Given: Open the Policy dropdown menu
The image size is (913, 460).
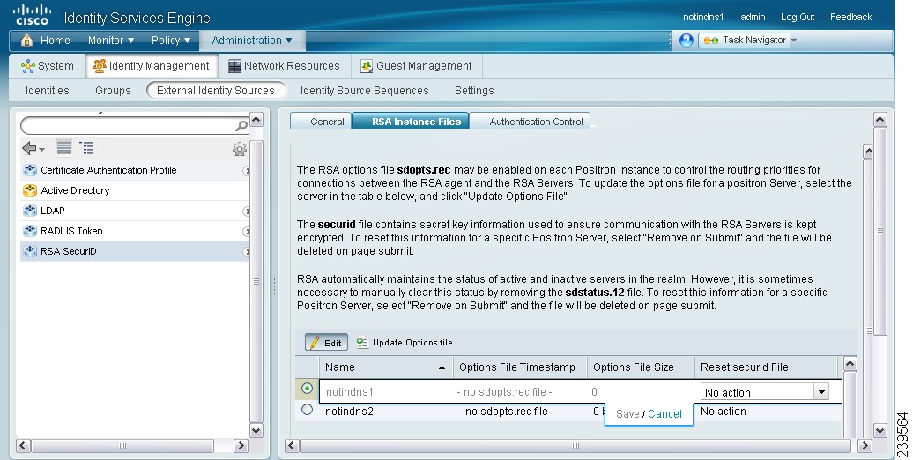Looking at the screenshot, I should tap(171, 41).
